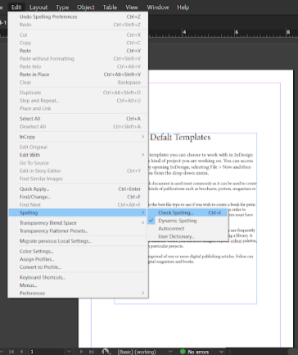The height and width of the screenshot is (355, 298).
Task: Open the Layout menu
Action: coord(38,7)
